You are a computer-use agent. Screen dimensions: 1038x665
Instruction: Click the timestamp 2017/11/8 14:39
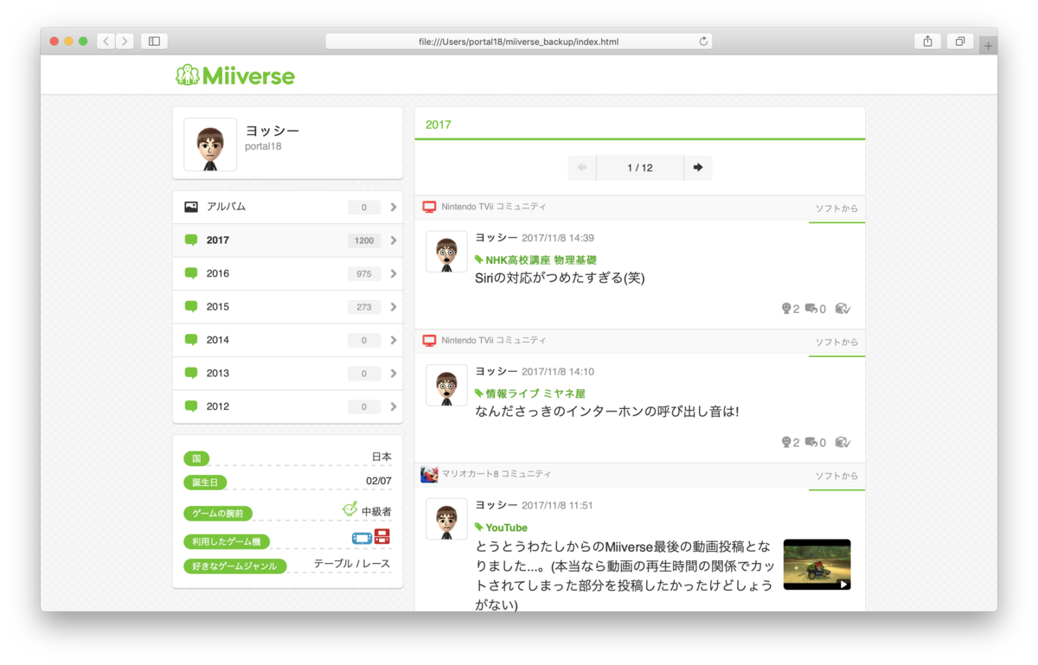click(558, 238)
